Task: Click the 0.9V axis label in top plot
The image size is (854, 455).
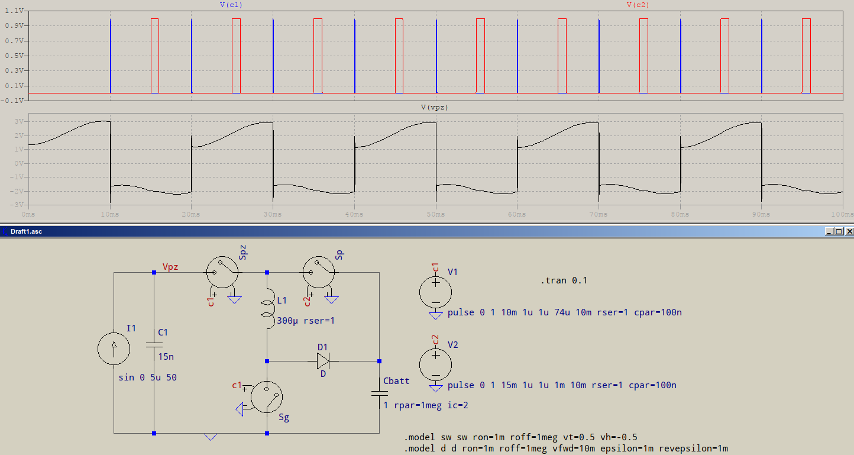Action: coord(14,26)
